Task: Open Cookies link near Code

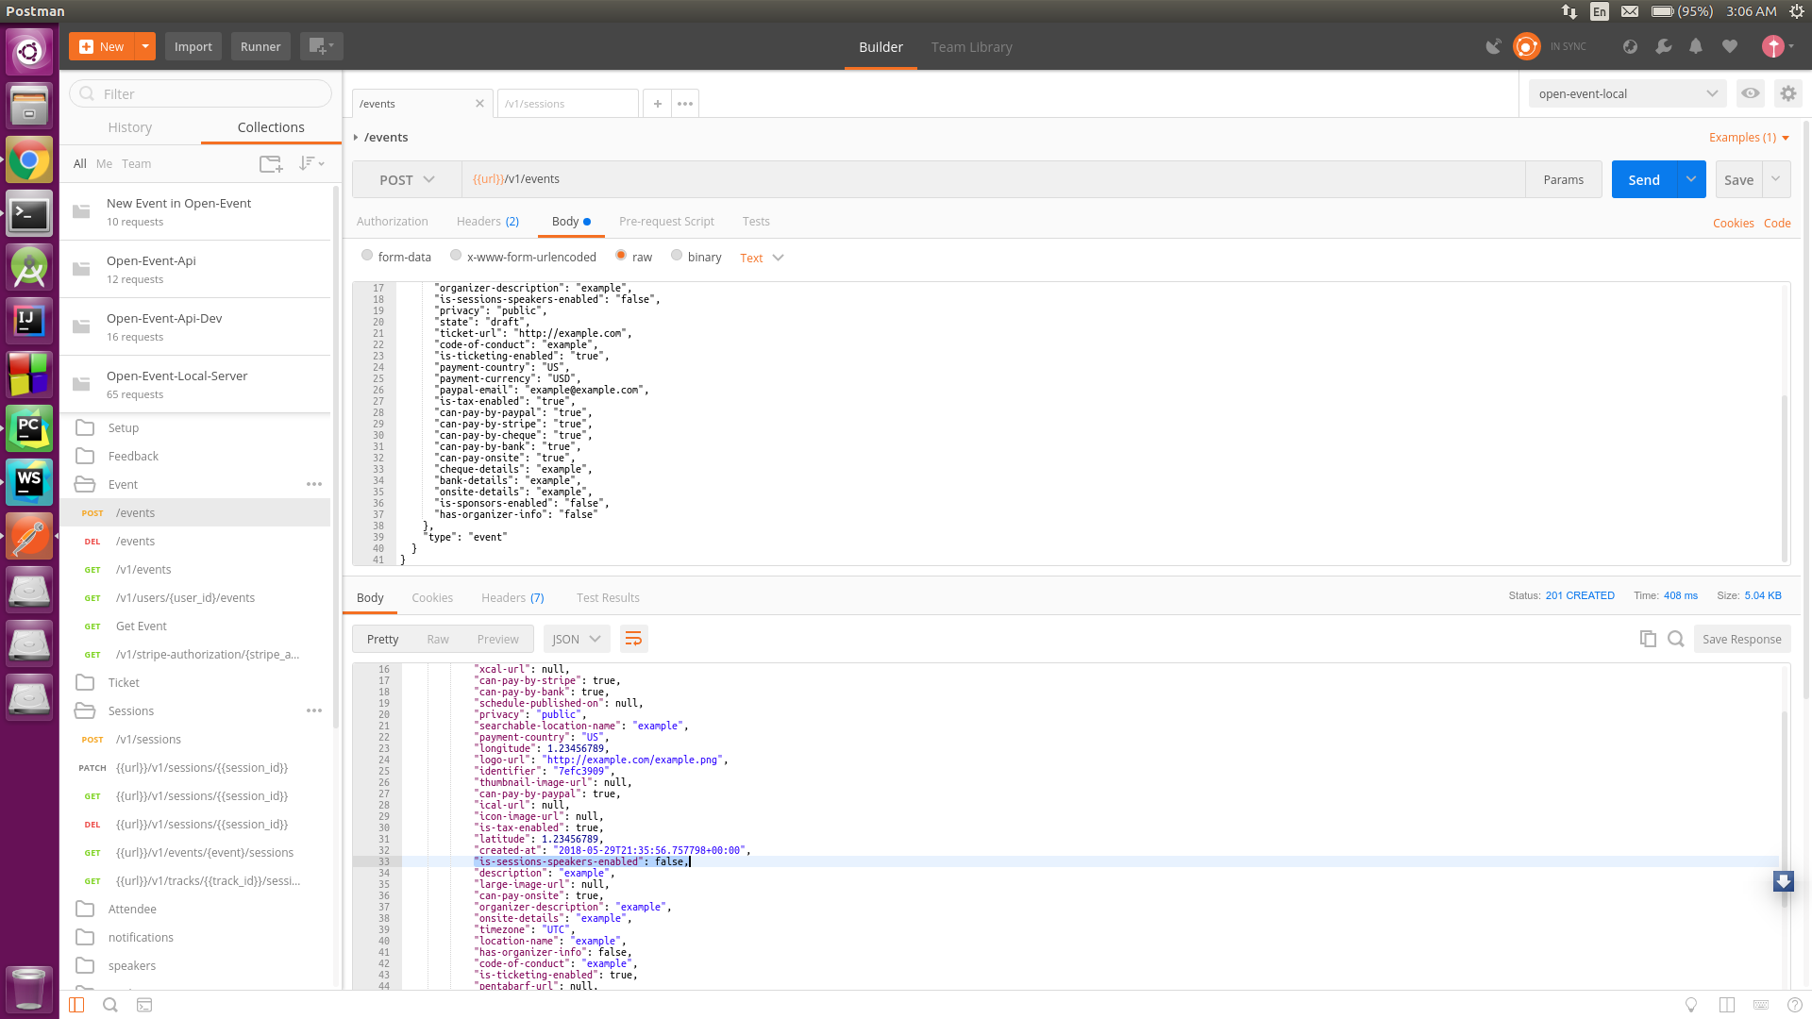Action: pos(1734,224)
